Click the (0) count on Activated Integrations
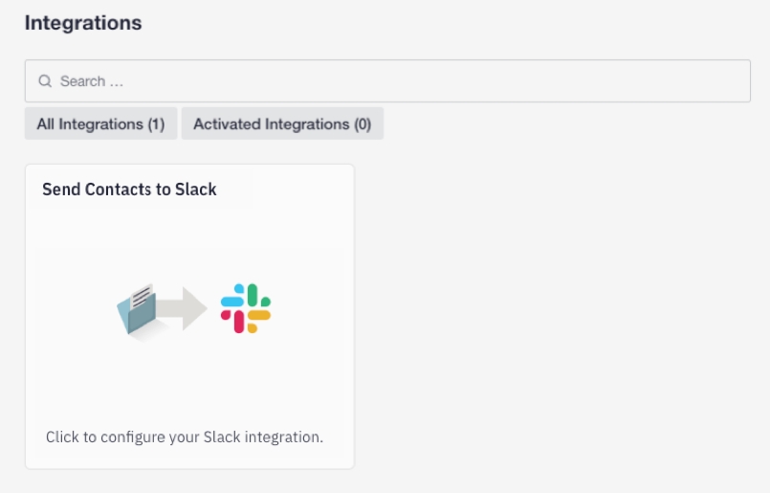The image size is (770, 493). (x=362, y=124)
